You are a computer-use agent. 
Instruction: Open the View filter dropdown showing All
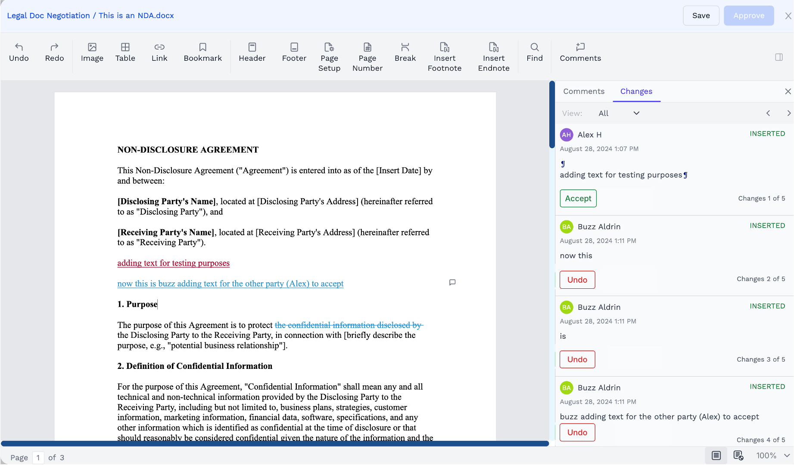tap(619, 113)
